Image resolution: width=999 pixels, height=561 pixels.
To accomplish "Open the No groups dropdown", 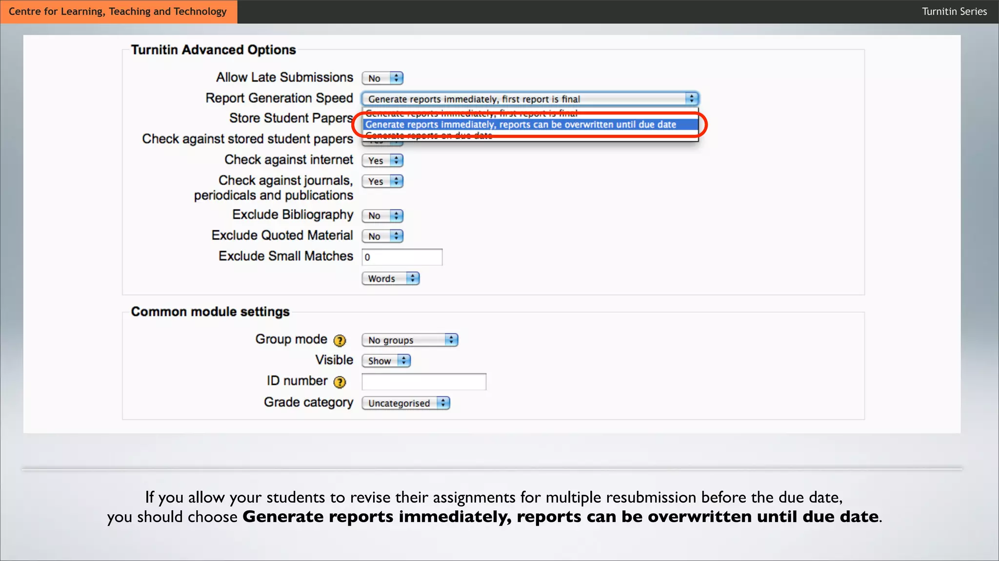I will tap(410, 340).
